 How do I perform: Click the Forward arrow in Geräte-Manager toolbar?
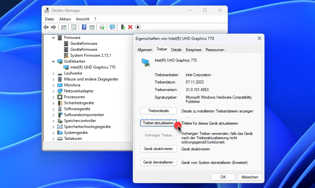(54, 27)
